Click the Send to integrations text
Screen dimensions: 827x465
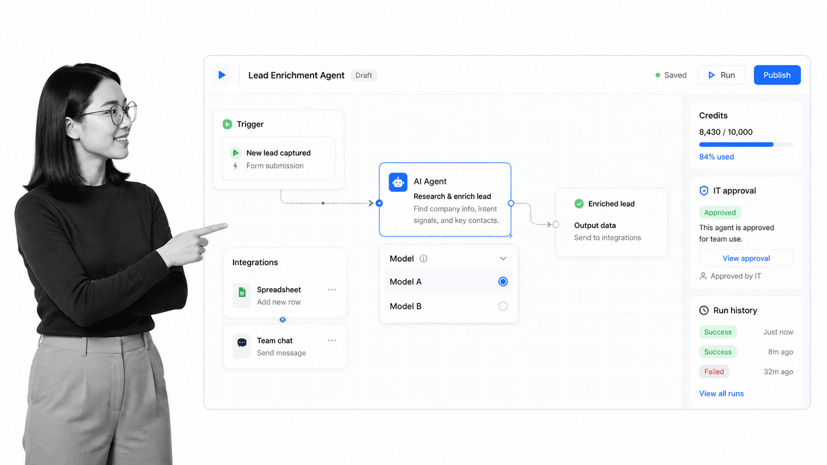tap(607, 238)
